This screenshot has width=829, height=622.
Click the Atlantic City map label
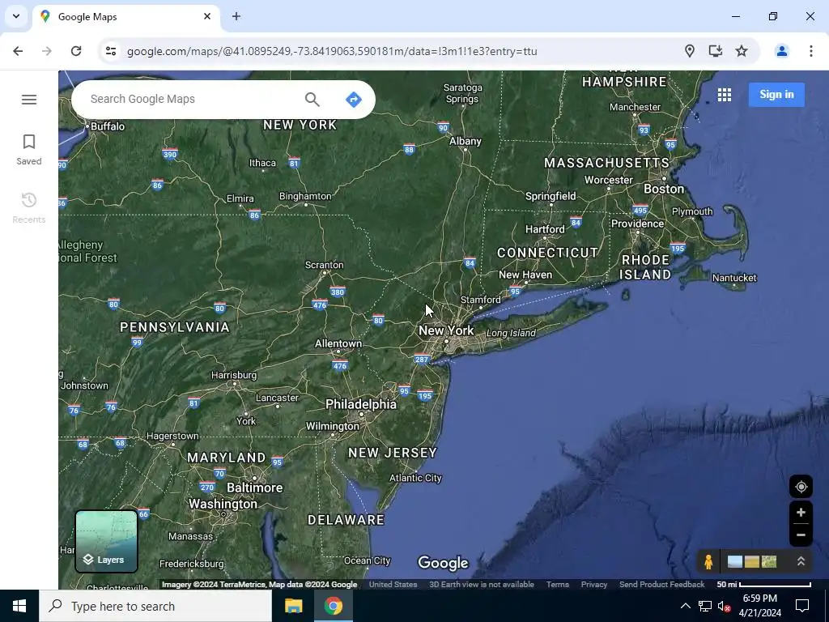(415, 478)
